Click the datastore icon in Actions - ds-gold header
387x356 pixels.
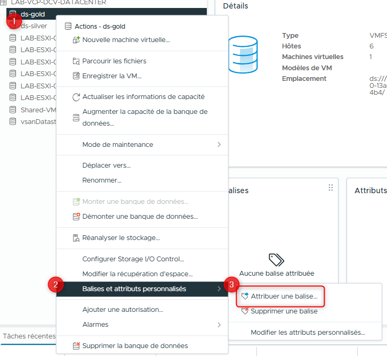[x=68, y=26]
